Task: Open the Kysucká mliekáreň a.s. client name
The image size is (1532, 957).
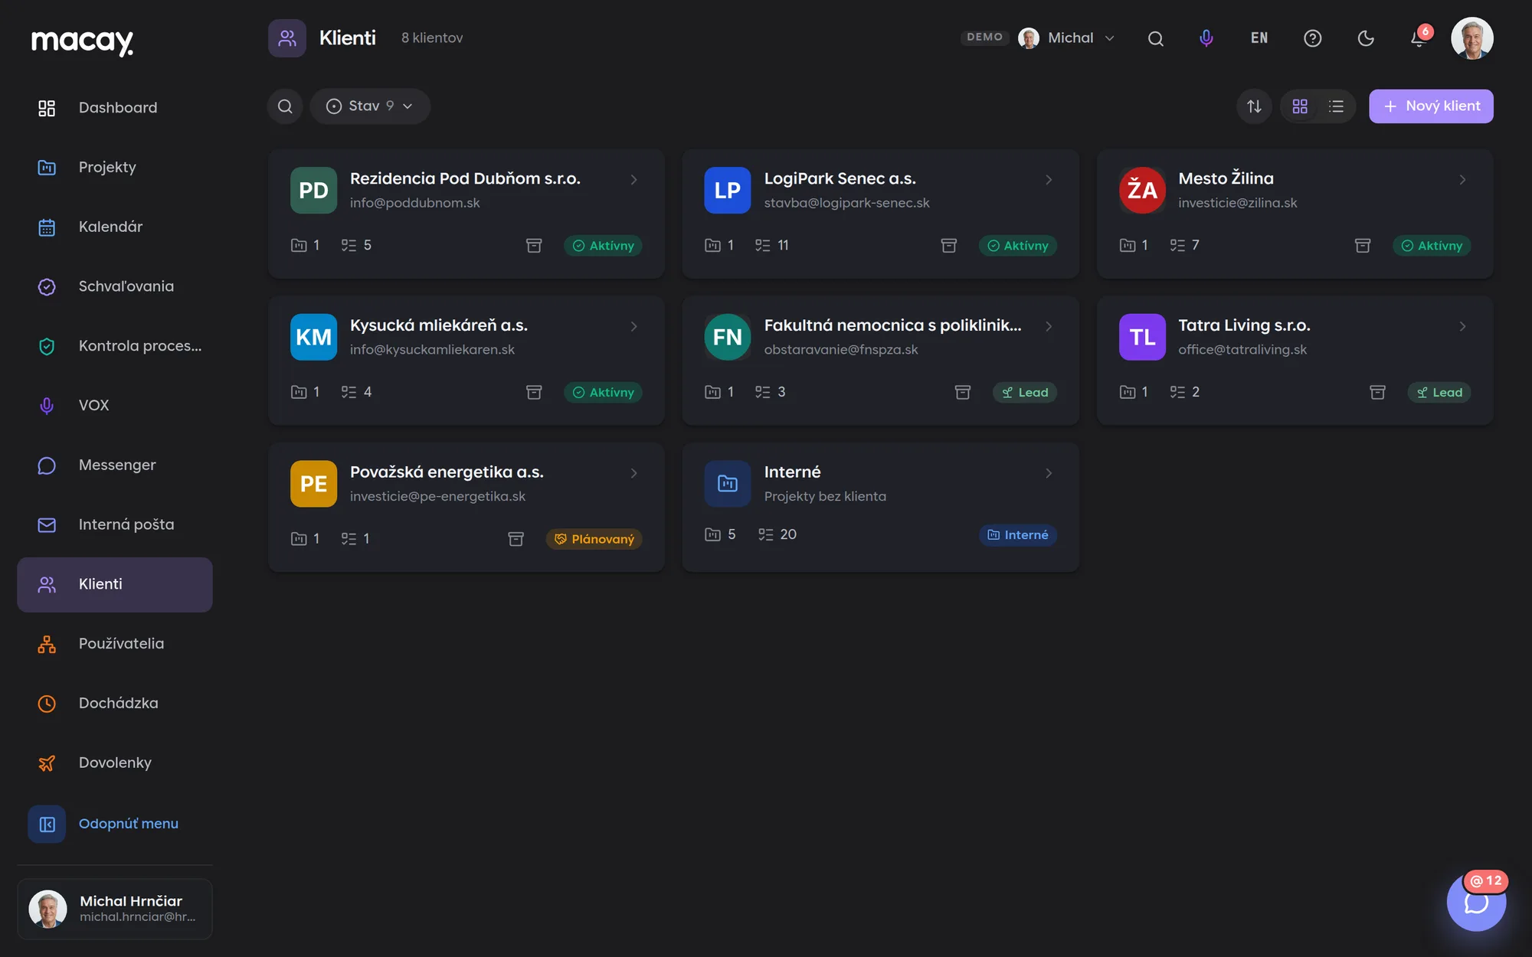Action: coord(439,325)
